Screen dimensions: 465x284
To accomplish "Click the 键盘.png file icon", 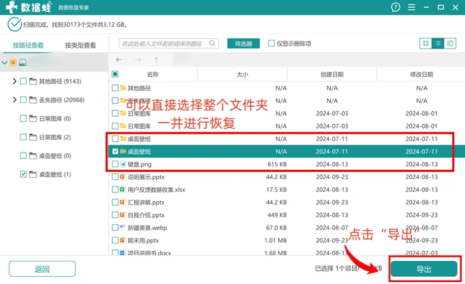I will (x=123, y=164).
